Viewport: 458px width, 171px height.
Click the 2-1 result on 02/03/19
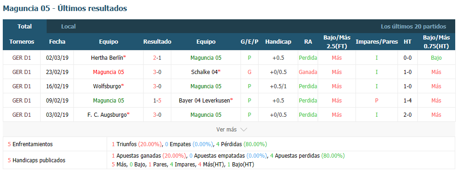coord(157,58)
